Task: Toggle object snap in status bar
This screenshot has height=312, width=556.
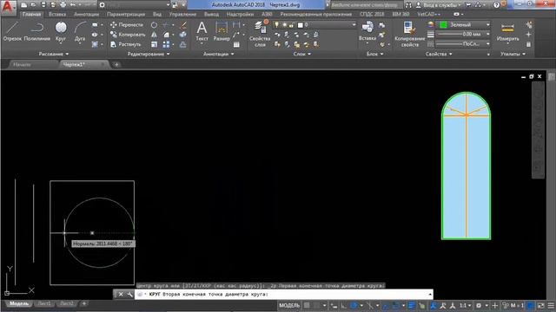Action: [396, 305]
